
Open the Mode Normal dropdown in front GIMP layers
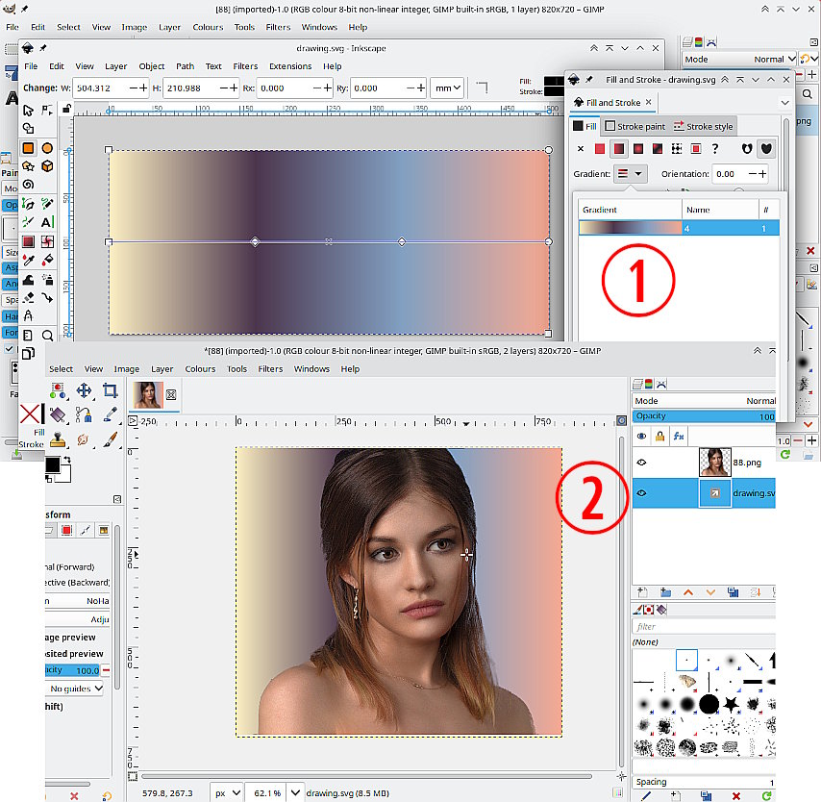pyautogui.click(x=704, y=401)
